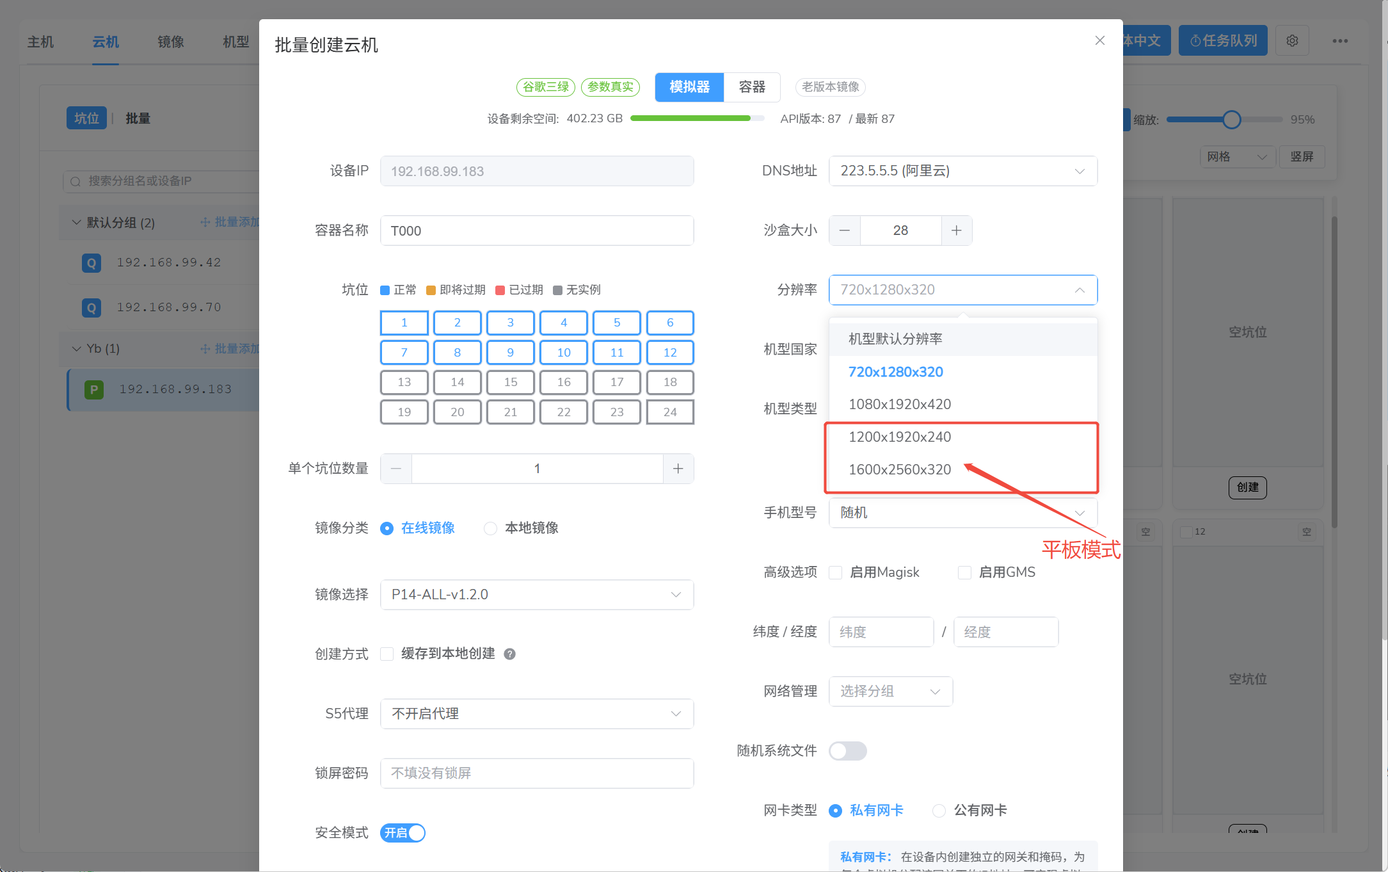Choose the 1600x2560x320 resolution option
The width and height of the screenshot is (1388, 872).
(899, 469)
